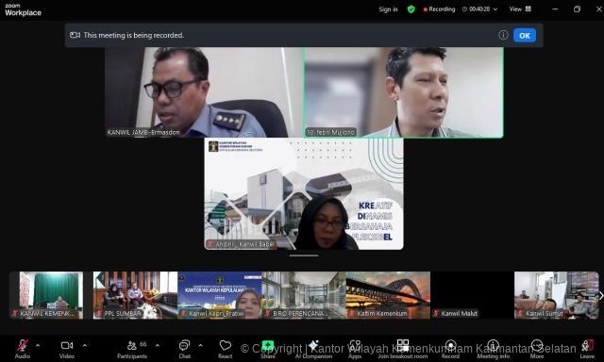Open Meeting info icon
Screen dimensions: 604x362
(493, 345)
